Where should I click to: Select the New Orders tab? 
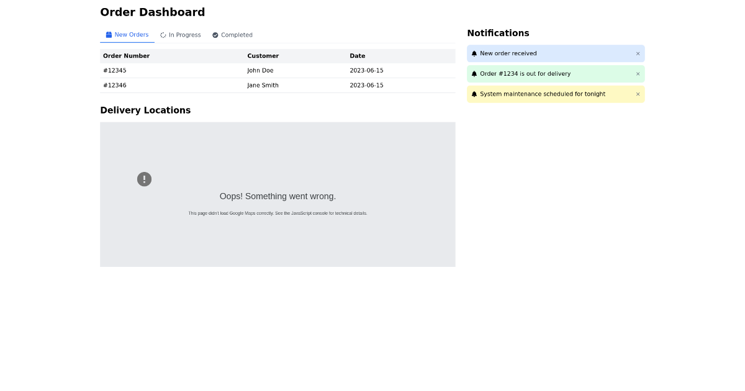(x=127, y=35)
